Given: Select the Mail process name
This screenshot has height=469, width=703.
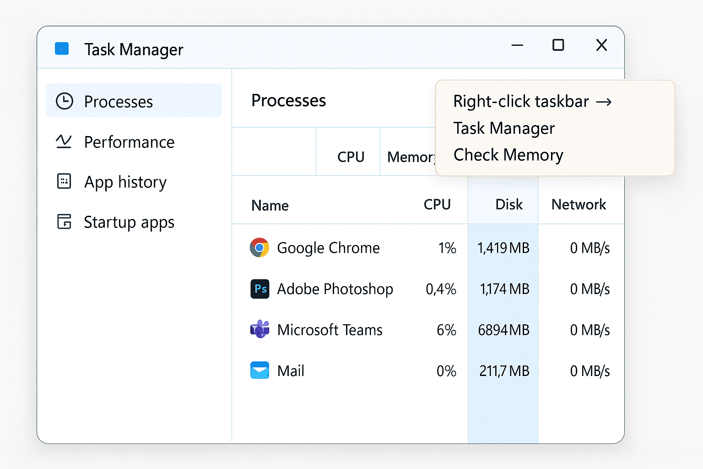Looking at the screenshot, I should coord(291,371).
